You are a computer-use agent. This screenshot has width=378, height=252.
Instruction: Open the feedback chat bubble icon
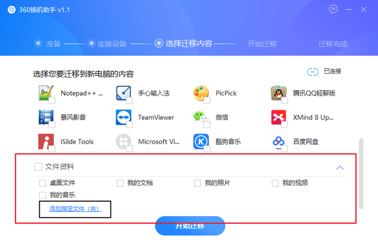[333, 10]
